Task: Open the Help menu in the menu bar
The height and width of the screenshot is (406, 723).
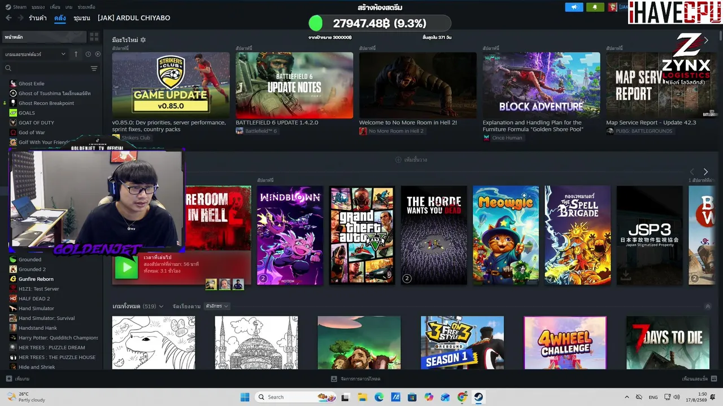Action: pyautogui.click(x=86, y=7)
